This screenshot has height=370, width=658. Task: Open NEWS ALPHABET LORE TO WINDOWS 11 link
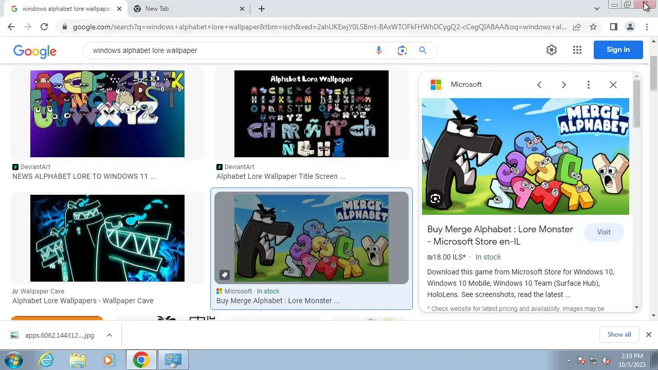[x=84, y=176]
